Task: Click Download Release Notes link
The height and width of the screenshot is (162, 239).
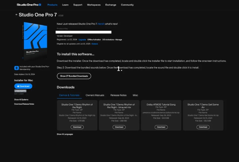Action: click(x=24, y=104)
